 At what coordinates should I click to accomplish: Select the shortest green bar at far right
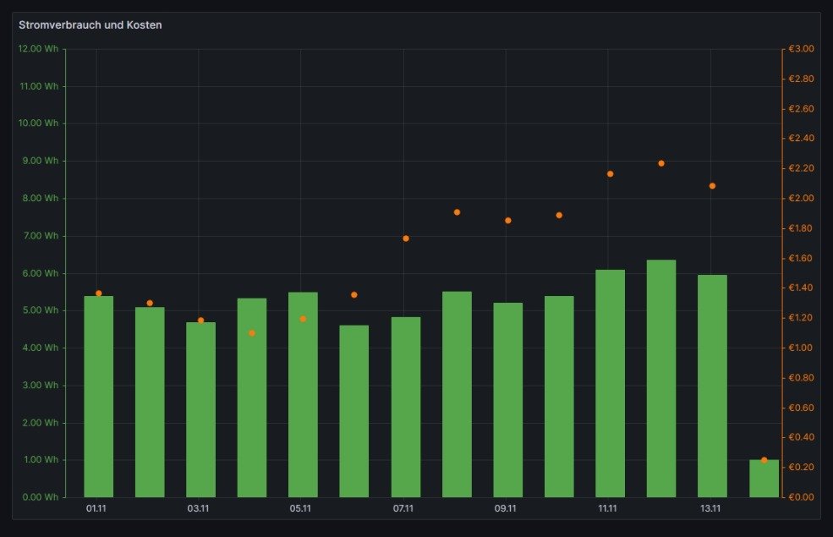tap(764, 479)
